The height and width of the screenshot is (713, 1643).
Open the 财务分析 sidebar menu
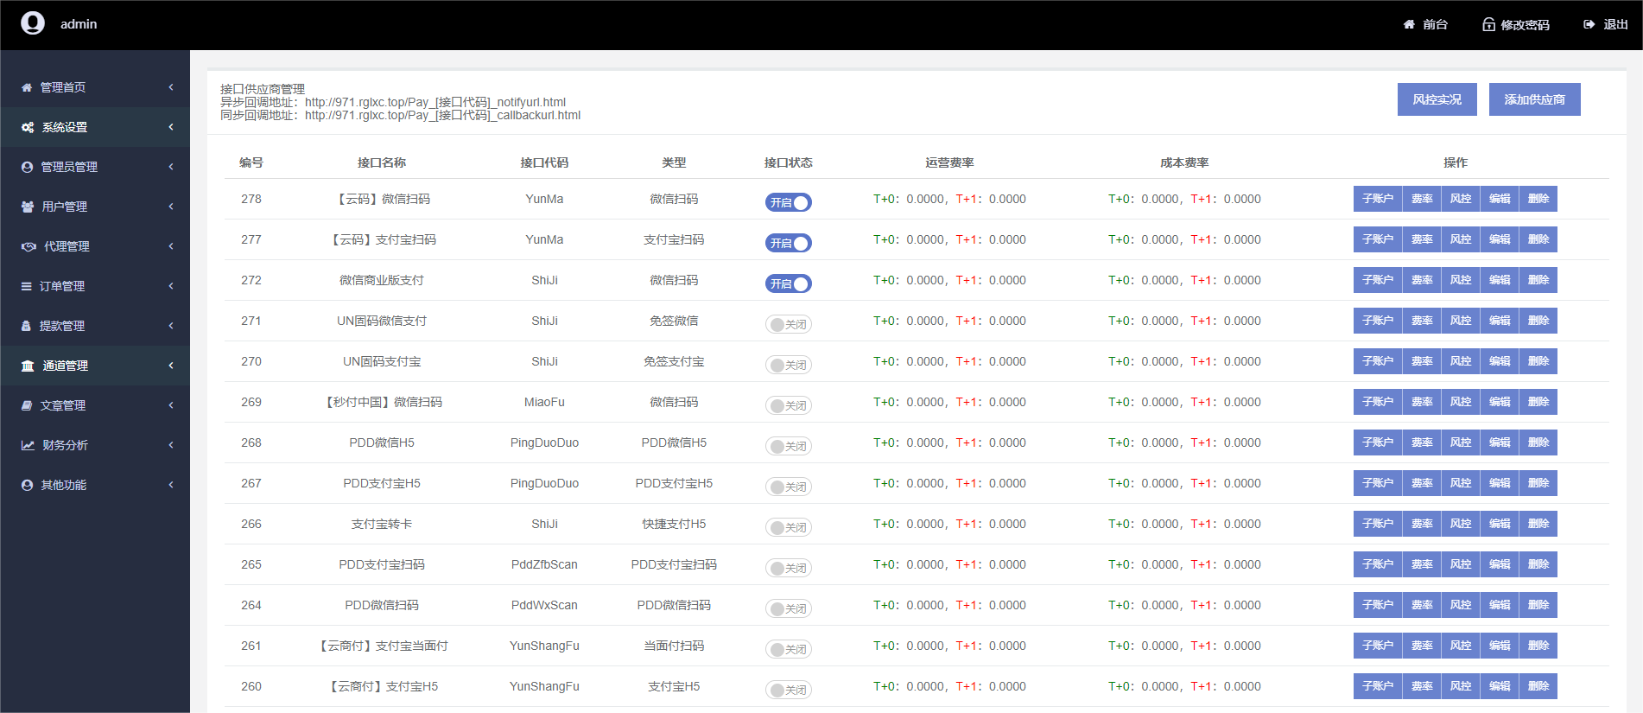(x=95, y=445)
